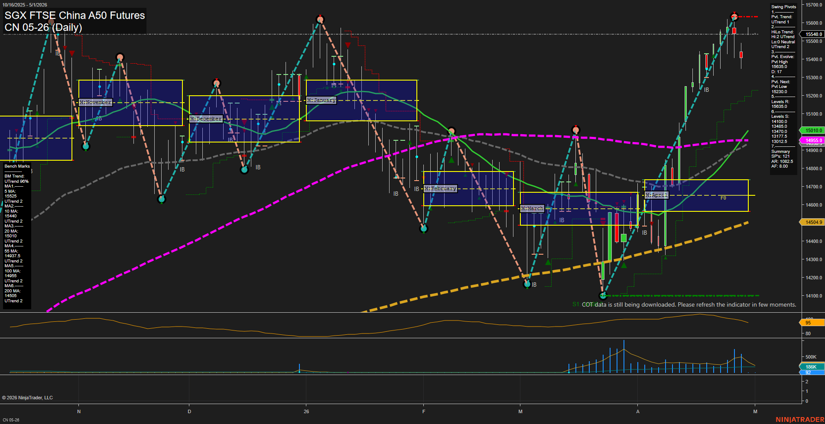825x424 pixels.
Task: Click the teal swing low pivot dot near 14100
Action: pyautogui.click(x=603, y=296)
